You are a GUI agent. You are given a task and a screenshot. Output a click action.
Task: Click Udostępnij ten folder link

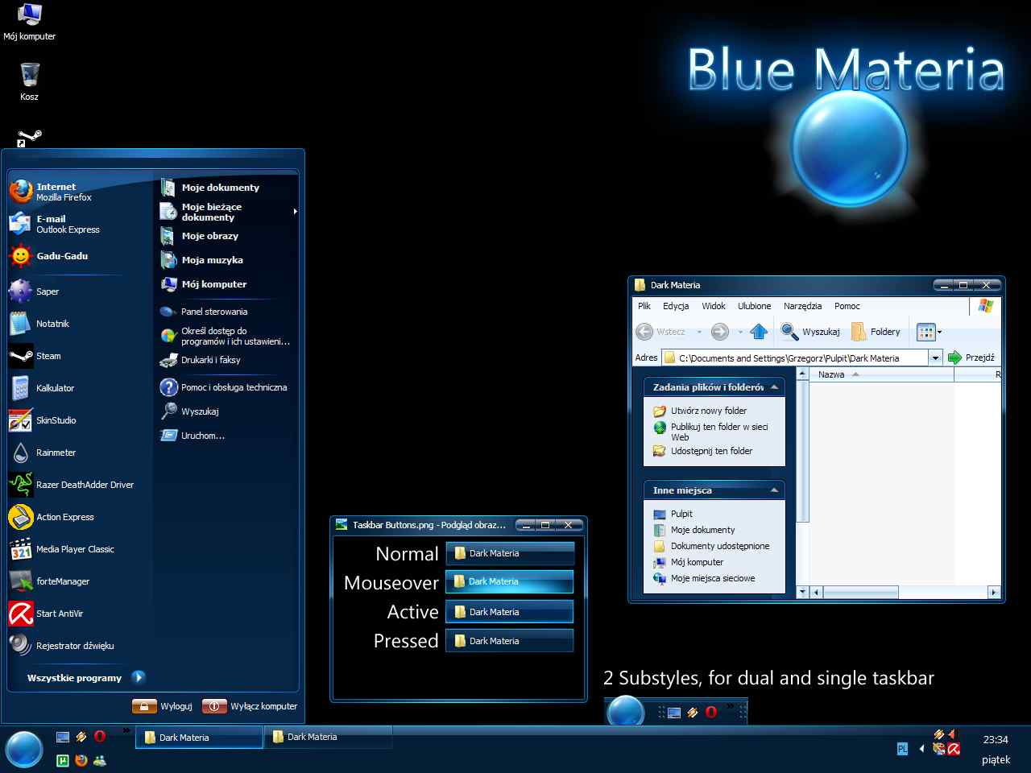pos(711,451)
